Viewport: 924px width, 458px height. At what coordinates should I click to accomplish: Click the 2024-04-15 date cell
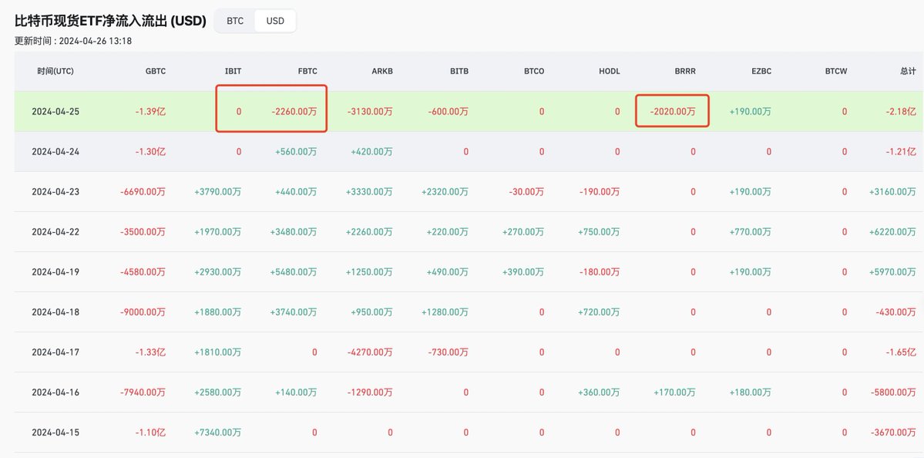pyautogui.click(x=55, y=433)
